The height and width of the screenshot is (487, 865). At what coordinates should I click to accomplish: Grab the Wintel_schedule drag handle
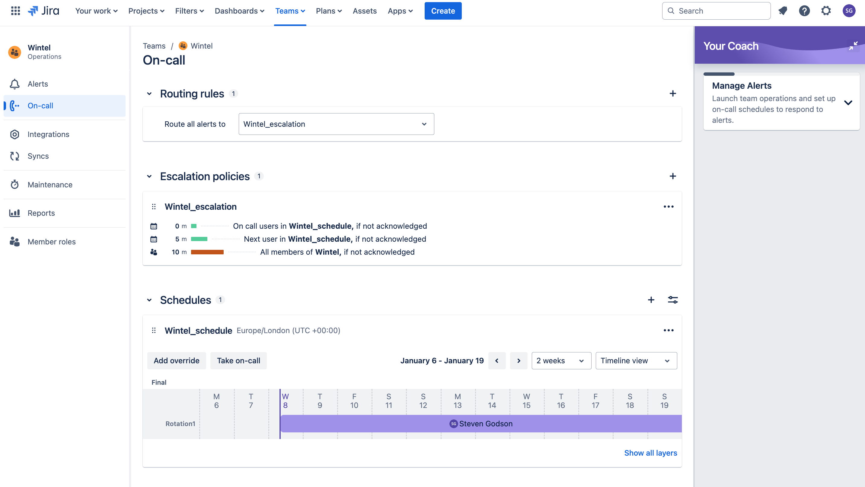(154, 330)
